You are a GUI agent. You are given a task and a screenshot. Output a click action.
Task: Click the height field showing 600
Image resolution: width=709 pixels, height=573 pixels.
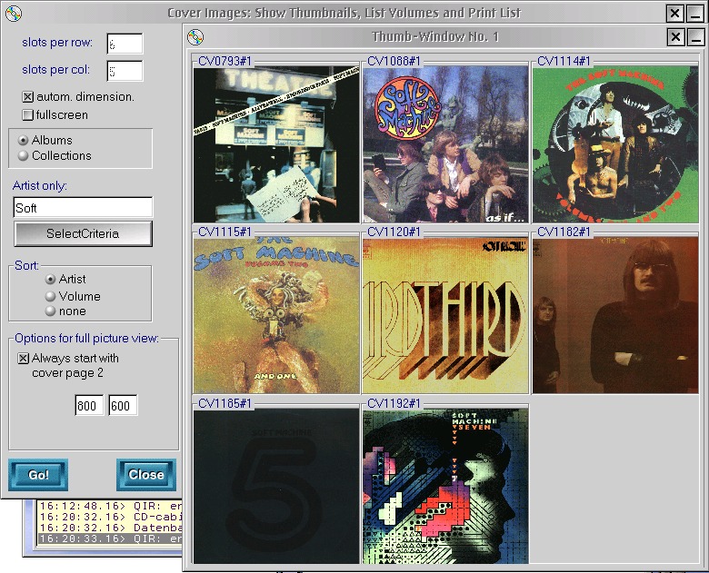123,405
